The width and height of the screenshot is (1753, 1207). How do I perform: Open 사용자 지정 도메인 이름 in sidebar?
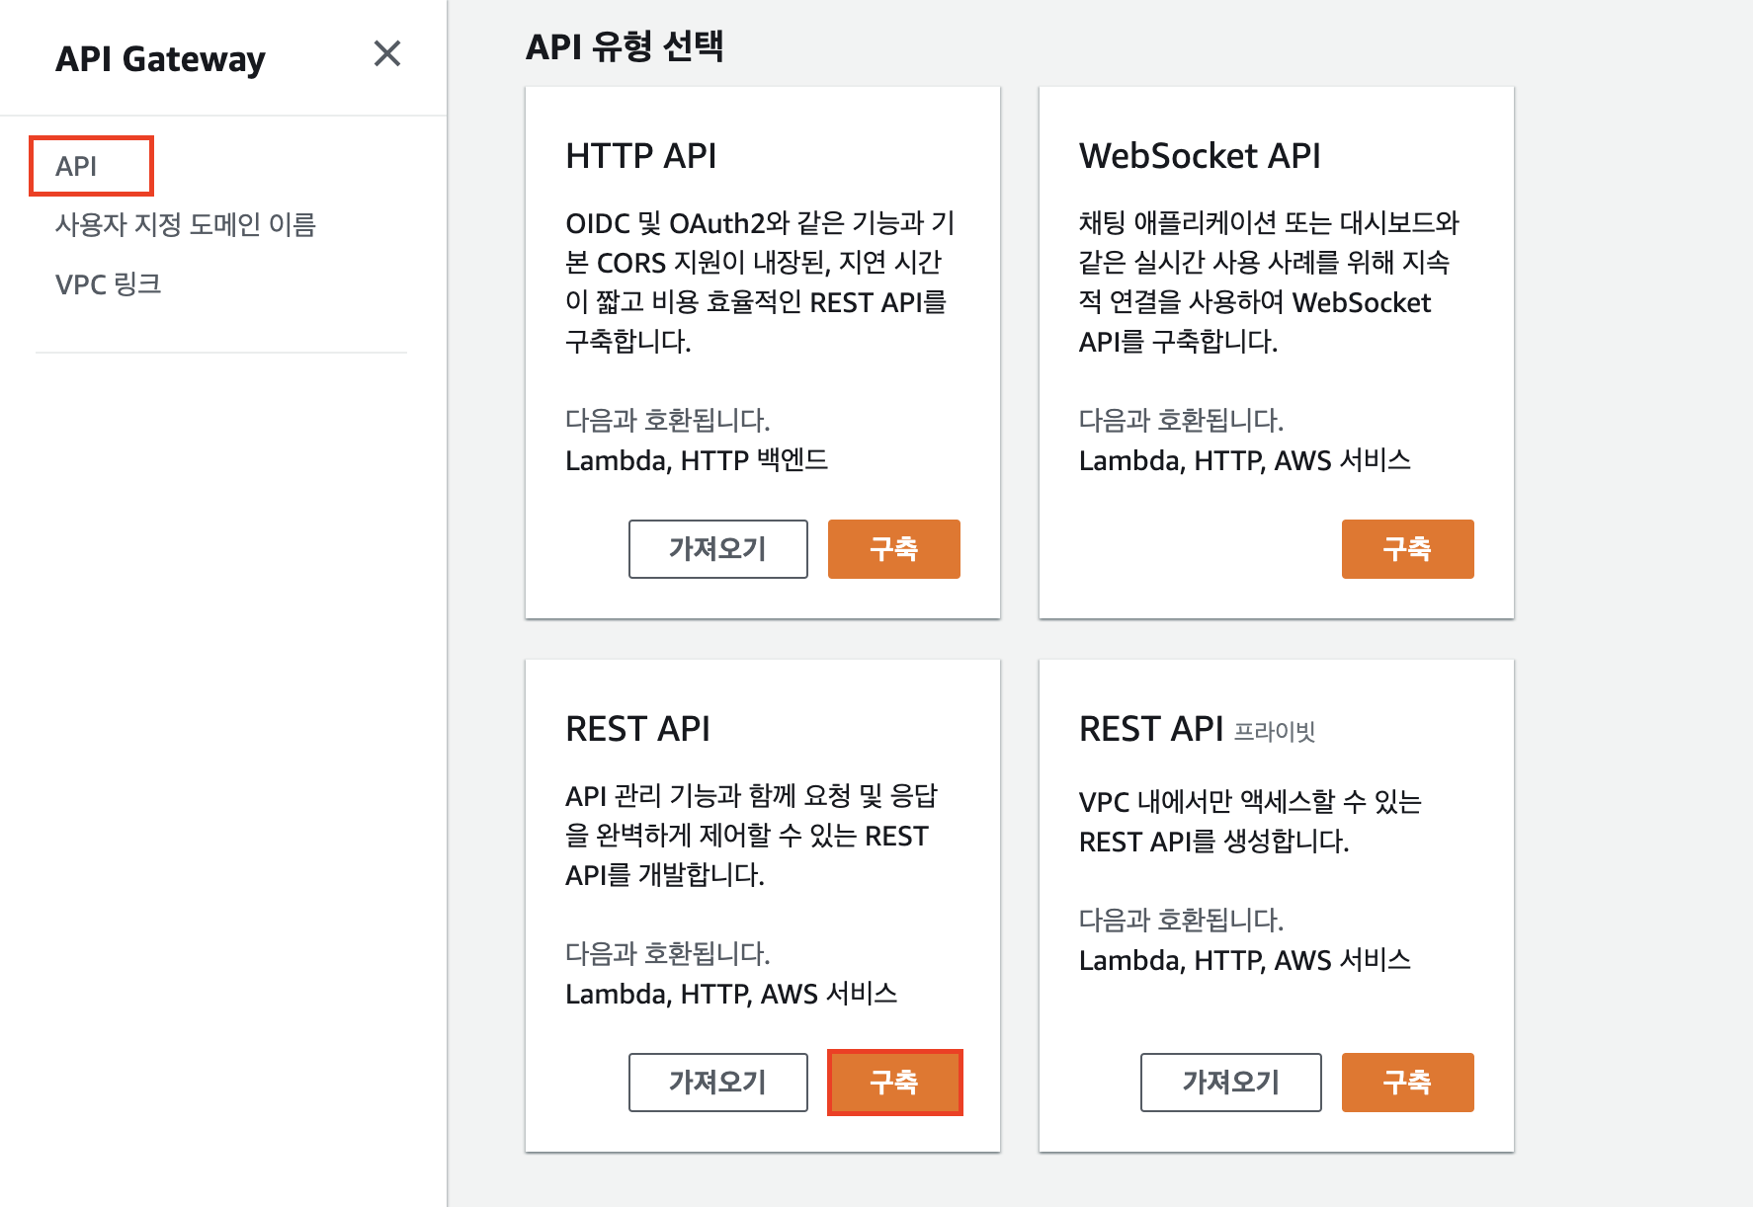pos(185,224)
